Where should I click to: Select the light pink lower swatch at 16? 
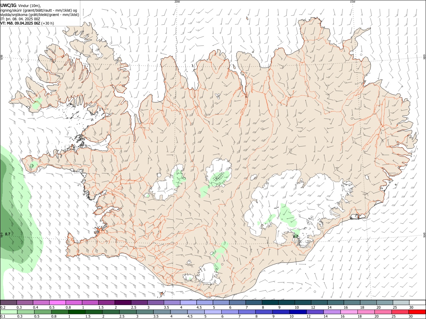349,312
